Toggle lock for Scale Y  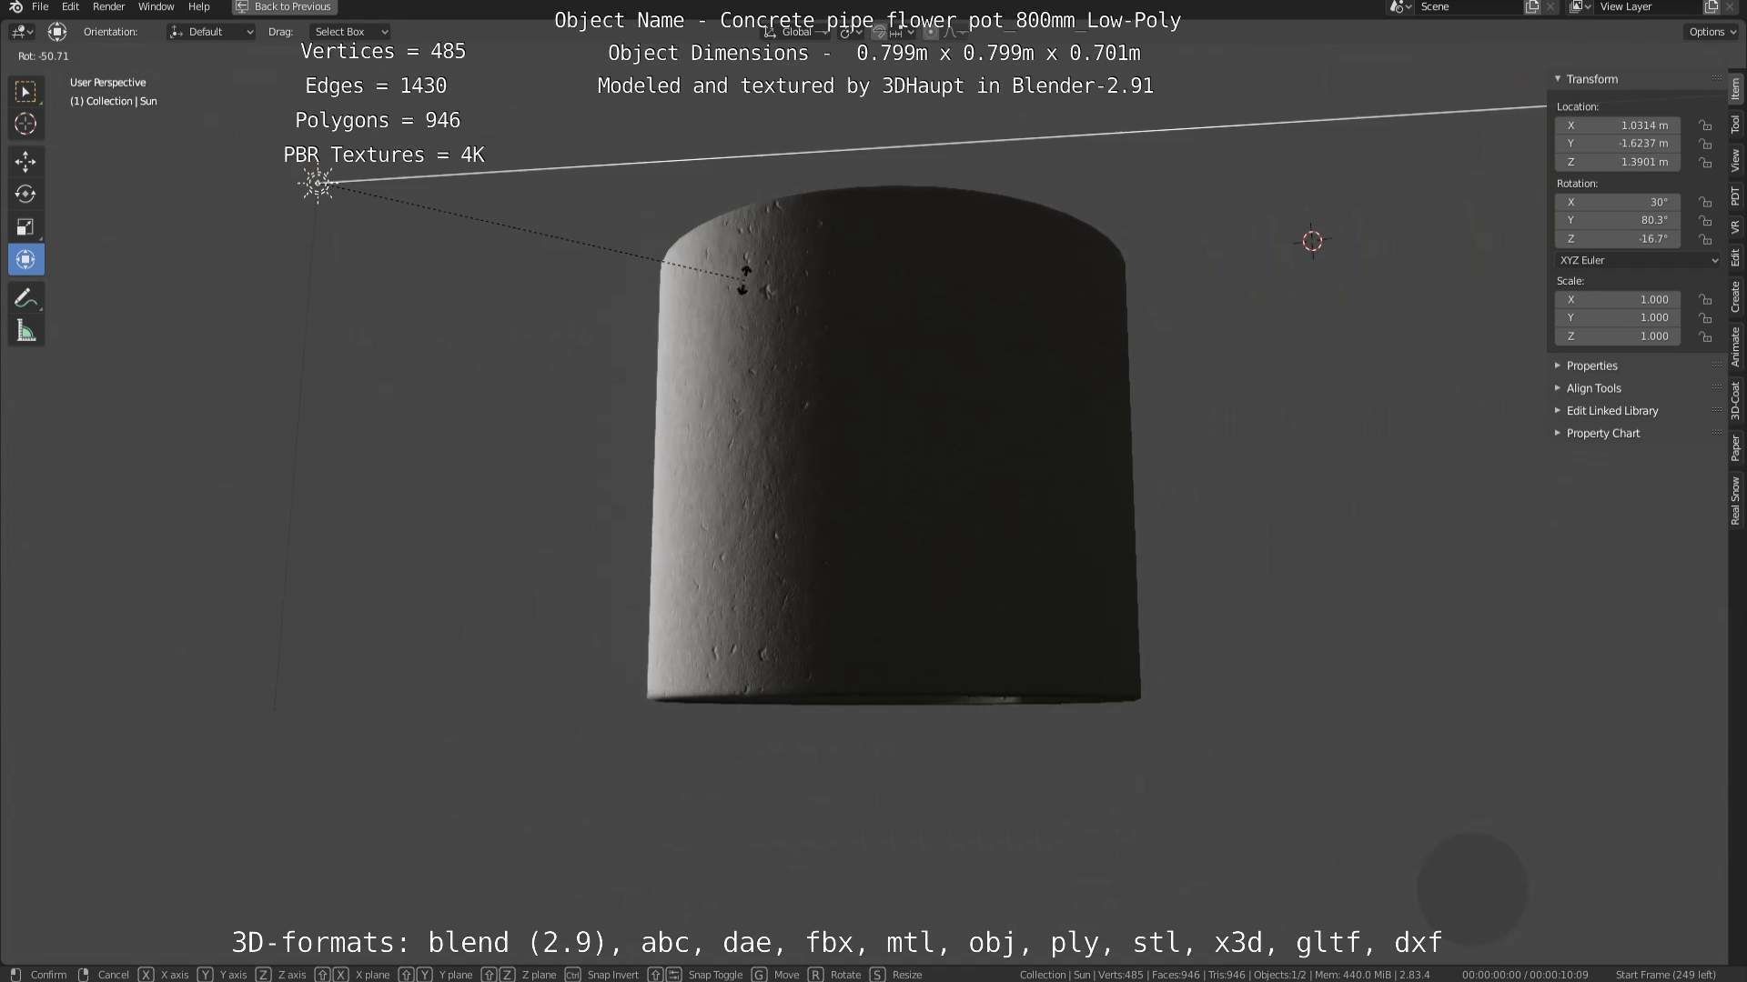[1706, 317]
